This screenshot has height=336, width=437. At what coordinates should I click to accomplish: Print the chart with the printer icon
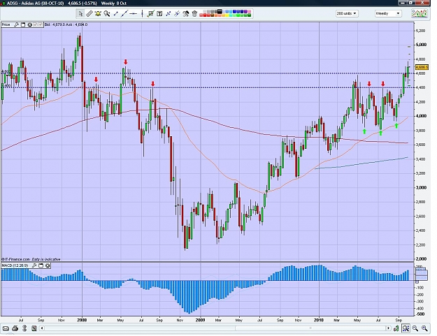point(15,328)
